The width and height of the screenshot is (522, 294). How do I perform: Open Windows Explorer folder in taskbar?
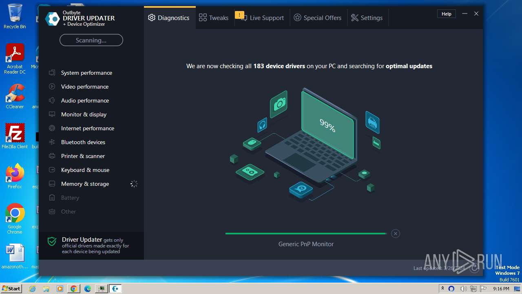(x=46, y=289)
